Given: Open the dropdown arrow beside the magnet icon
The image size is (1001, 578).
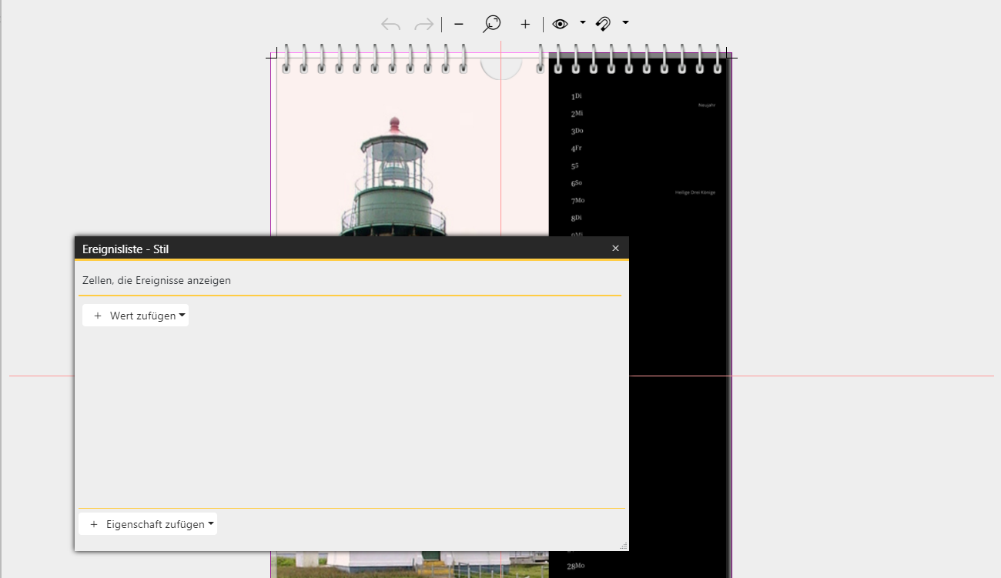Looking at the screenshot, I should point(625,23).
